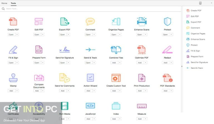Select the Export PDF tool icon

pyautogui.click(x=65, y=22)
